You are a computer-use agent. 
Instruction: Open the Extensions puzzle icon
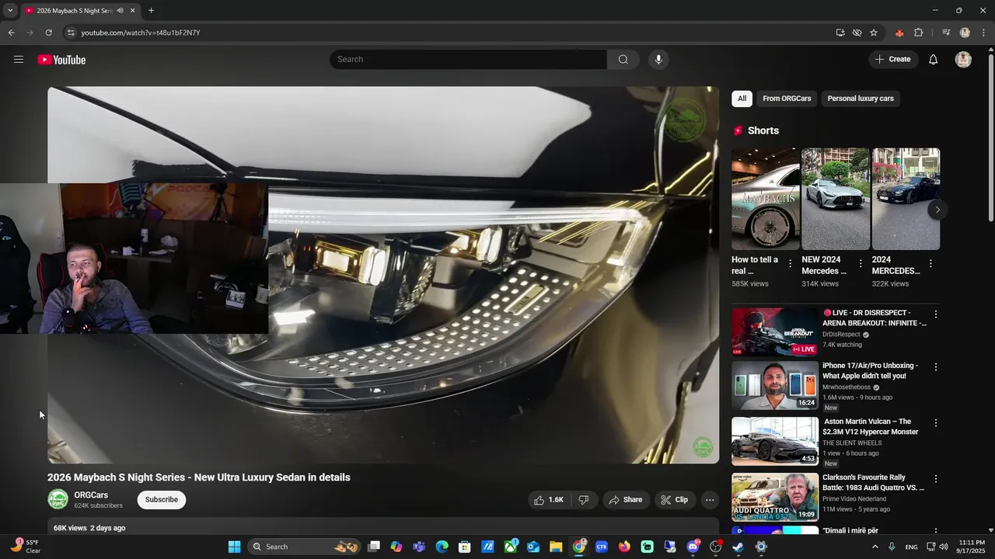918,33
